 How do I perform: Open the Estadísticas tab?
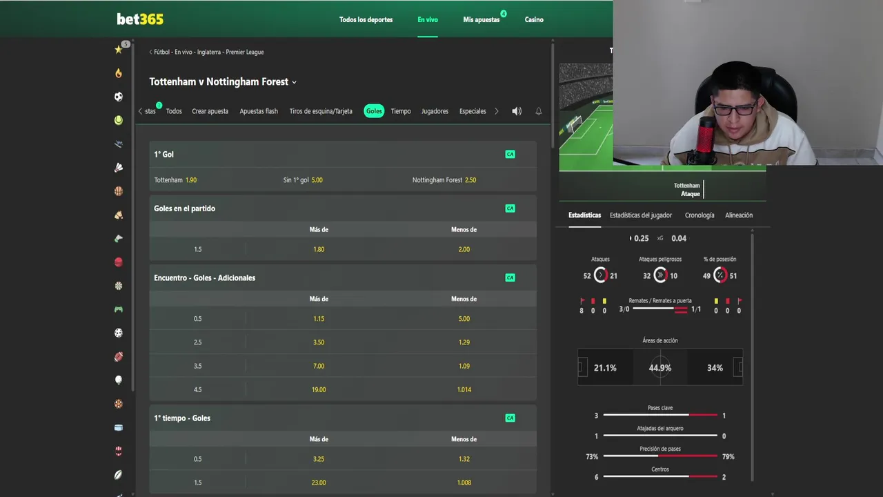coord(584,215)
